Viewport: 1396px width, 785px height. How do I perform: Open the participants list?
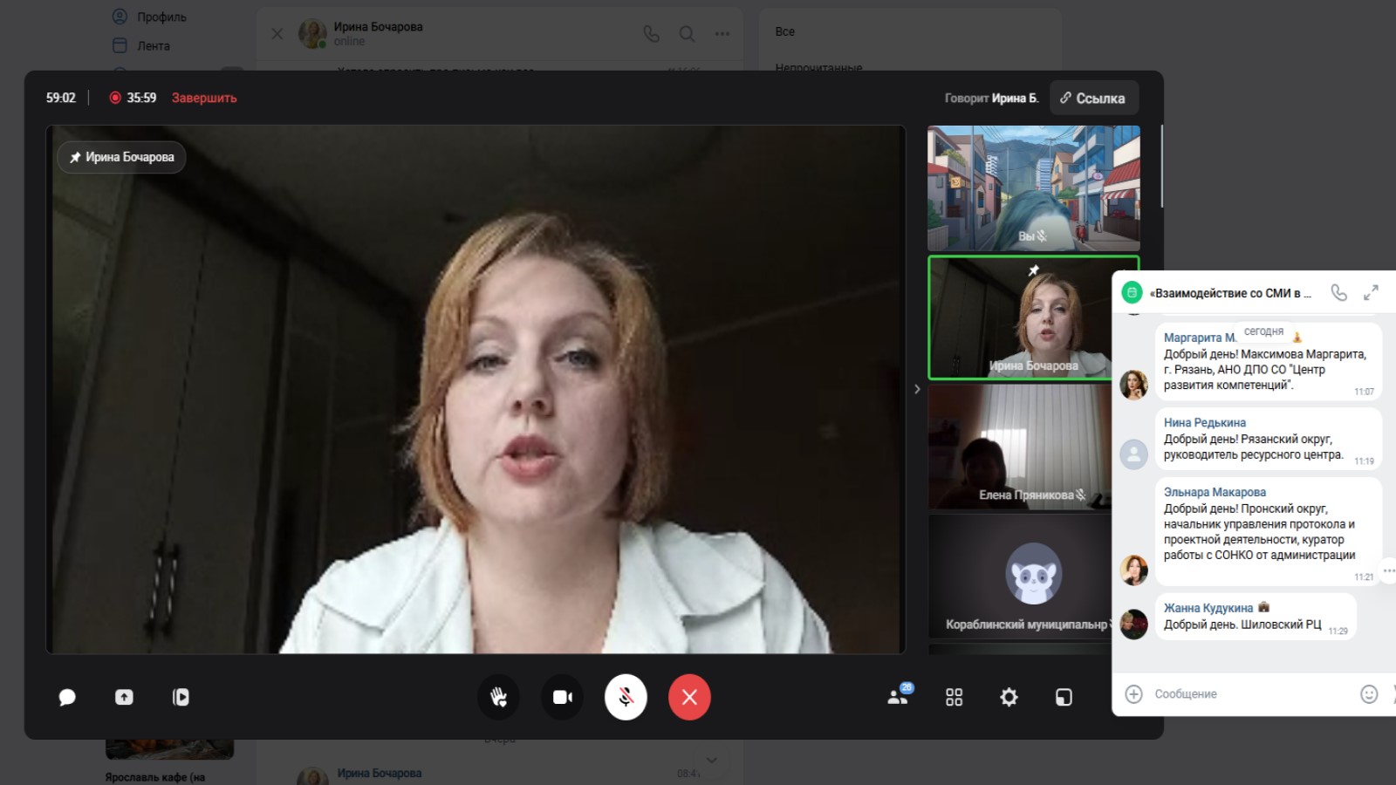(x=898, y=696)
